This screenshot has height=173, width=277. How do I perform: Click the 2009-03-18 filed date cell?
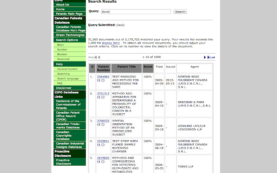click(159, 128)
